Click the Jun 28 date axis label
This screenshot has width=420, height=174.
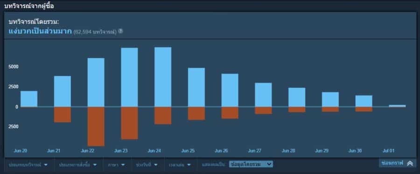[288, 151]
